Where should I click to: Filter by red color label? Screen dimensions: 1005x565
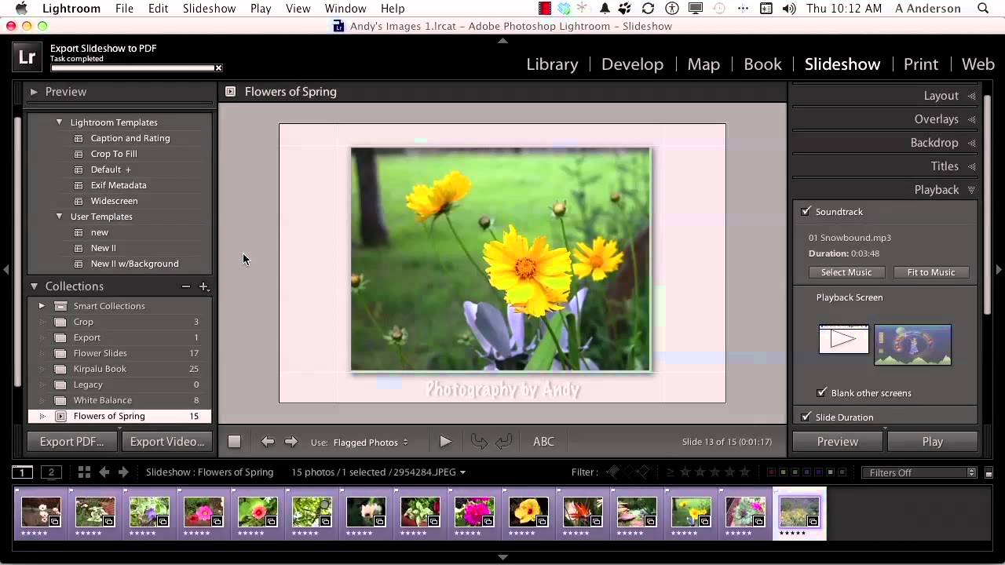(x=772, y=472)
